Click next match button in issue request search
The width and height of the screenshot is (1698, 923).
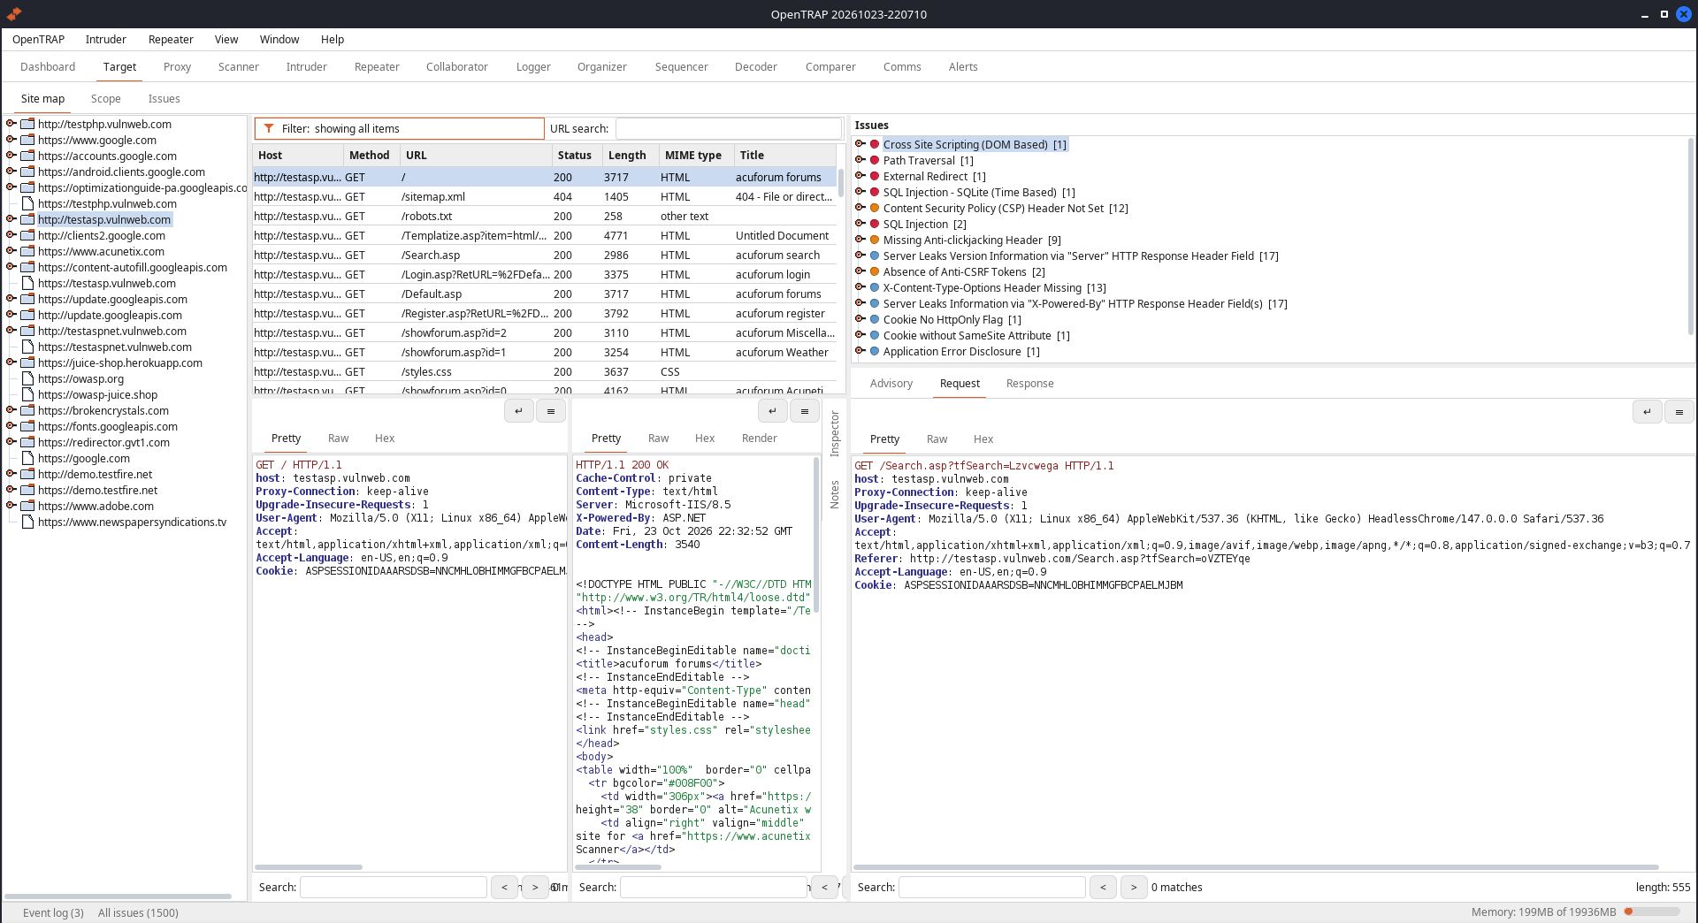[x=1134, y=887]
